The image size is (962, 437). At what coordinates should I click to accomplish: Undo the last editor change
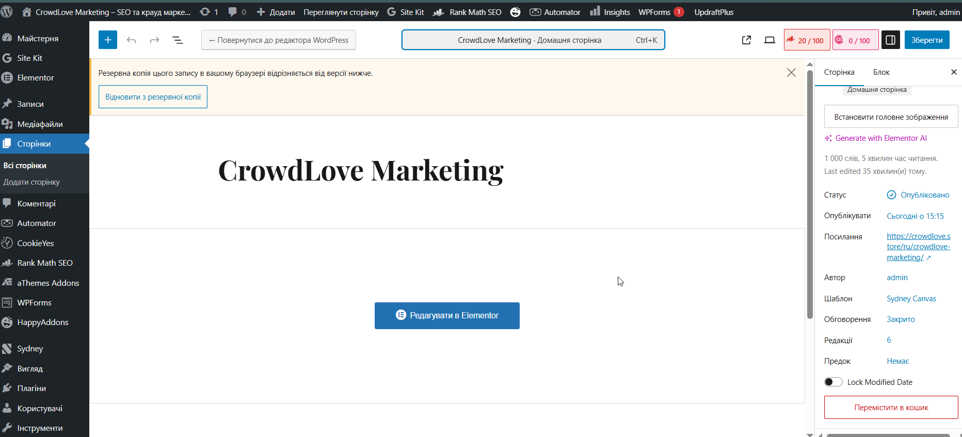tap(132, 40)
